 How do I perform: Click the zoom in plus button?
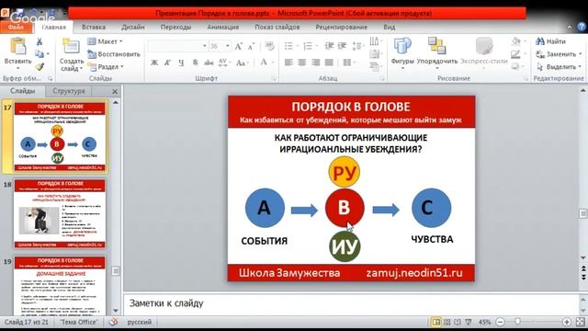pyautogui.click(x=567, y=322)
